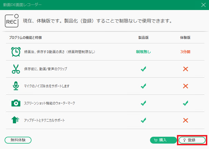Close the 動画DE画面レコーダー dialog
Viewport: 209px width, 149px height.
point(203,5)
